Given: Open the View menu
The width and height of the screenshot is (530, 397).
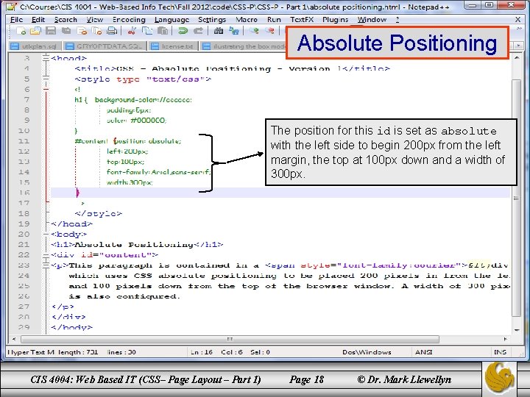Looking at the screenshot, I should tap(95, 20).
